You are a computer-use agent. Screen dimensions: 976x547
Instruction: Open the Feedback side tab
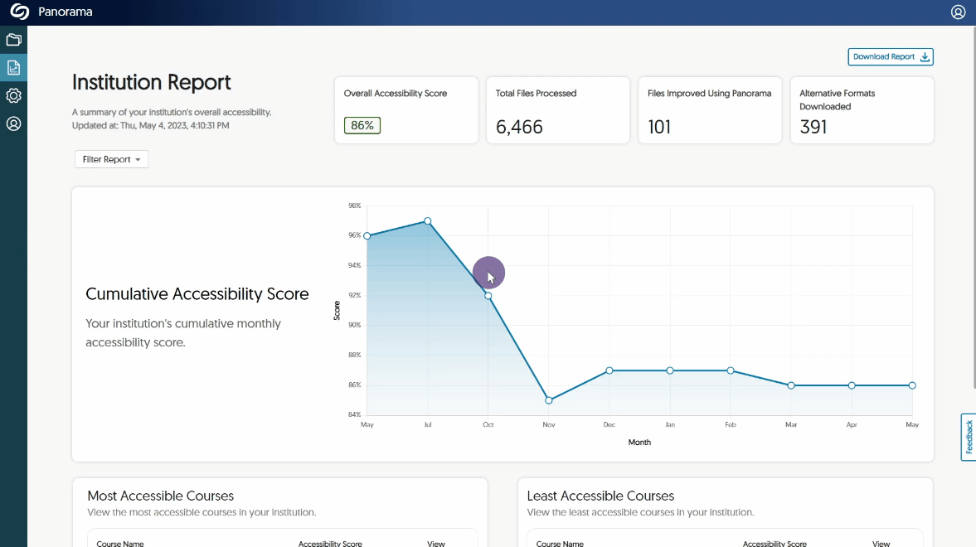(968, 437)
